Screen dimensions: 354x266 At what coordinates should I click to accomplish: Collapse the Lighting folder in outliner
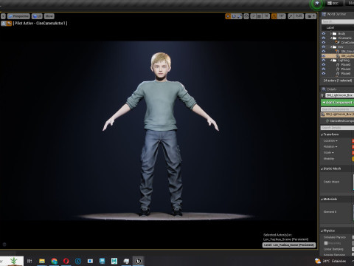(331, 61)
